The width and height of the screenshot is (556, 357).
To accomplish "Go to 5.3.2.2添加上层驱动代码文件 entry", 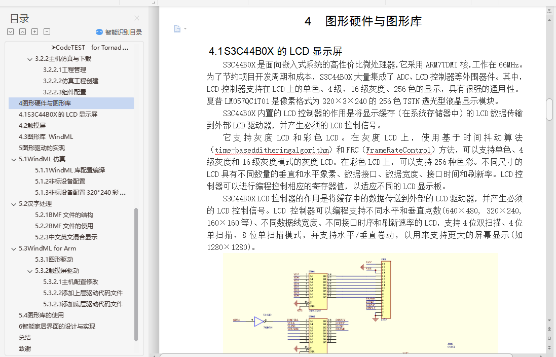I will [x=83, y=293].
